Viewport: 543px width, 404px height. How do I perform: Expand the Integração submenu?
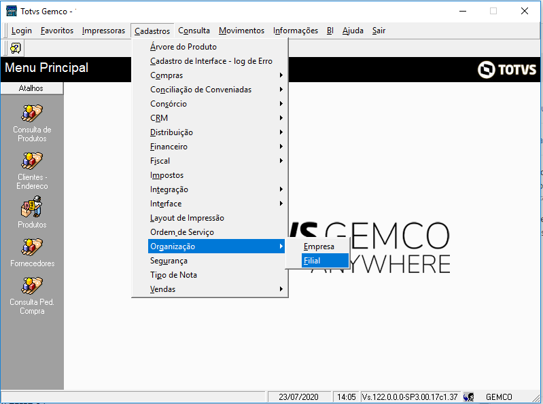click(x=216, y=189)
